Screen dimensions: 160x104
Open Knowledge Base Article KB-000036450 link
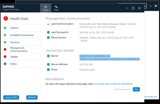(113, 84)
